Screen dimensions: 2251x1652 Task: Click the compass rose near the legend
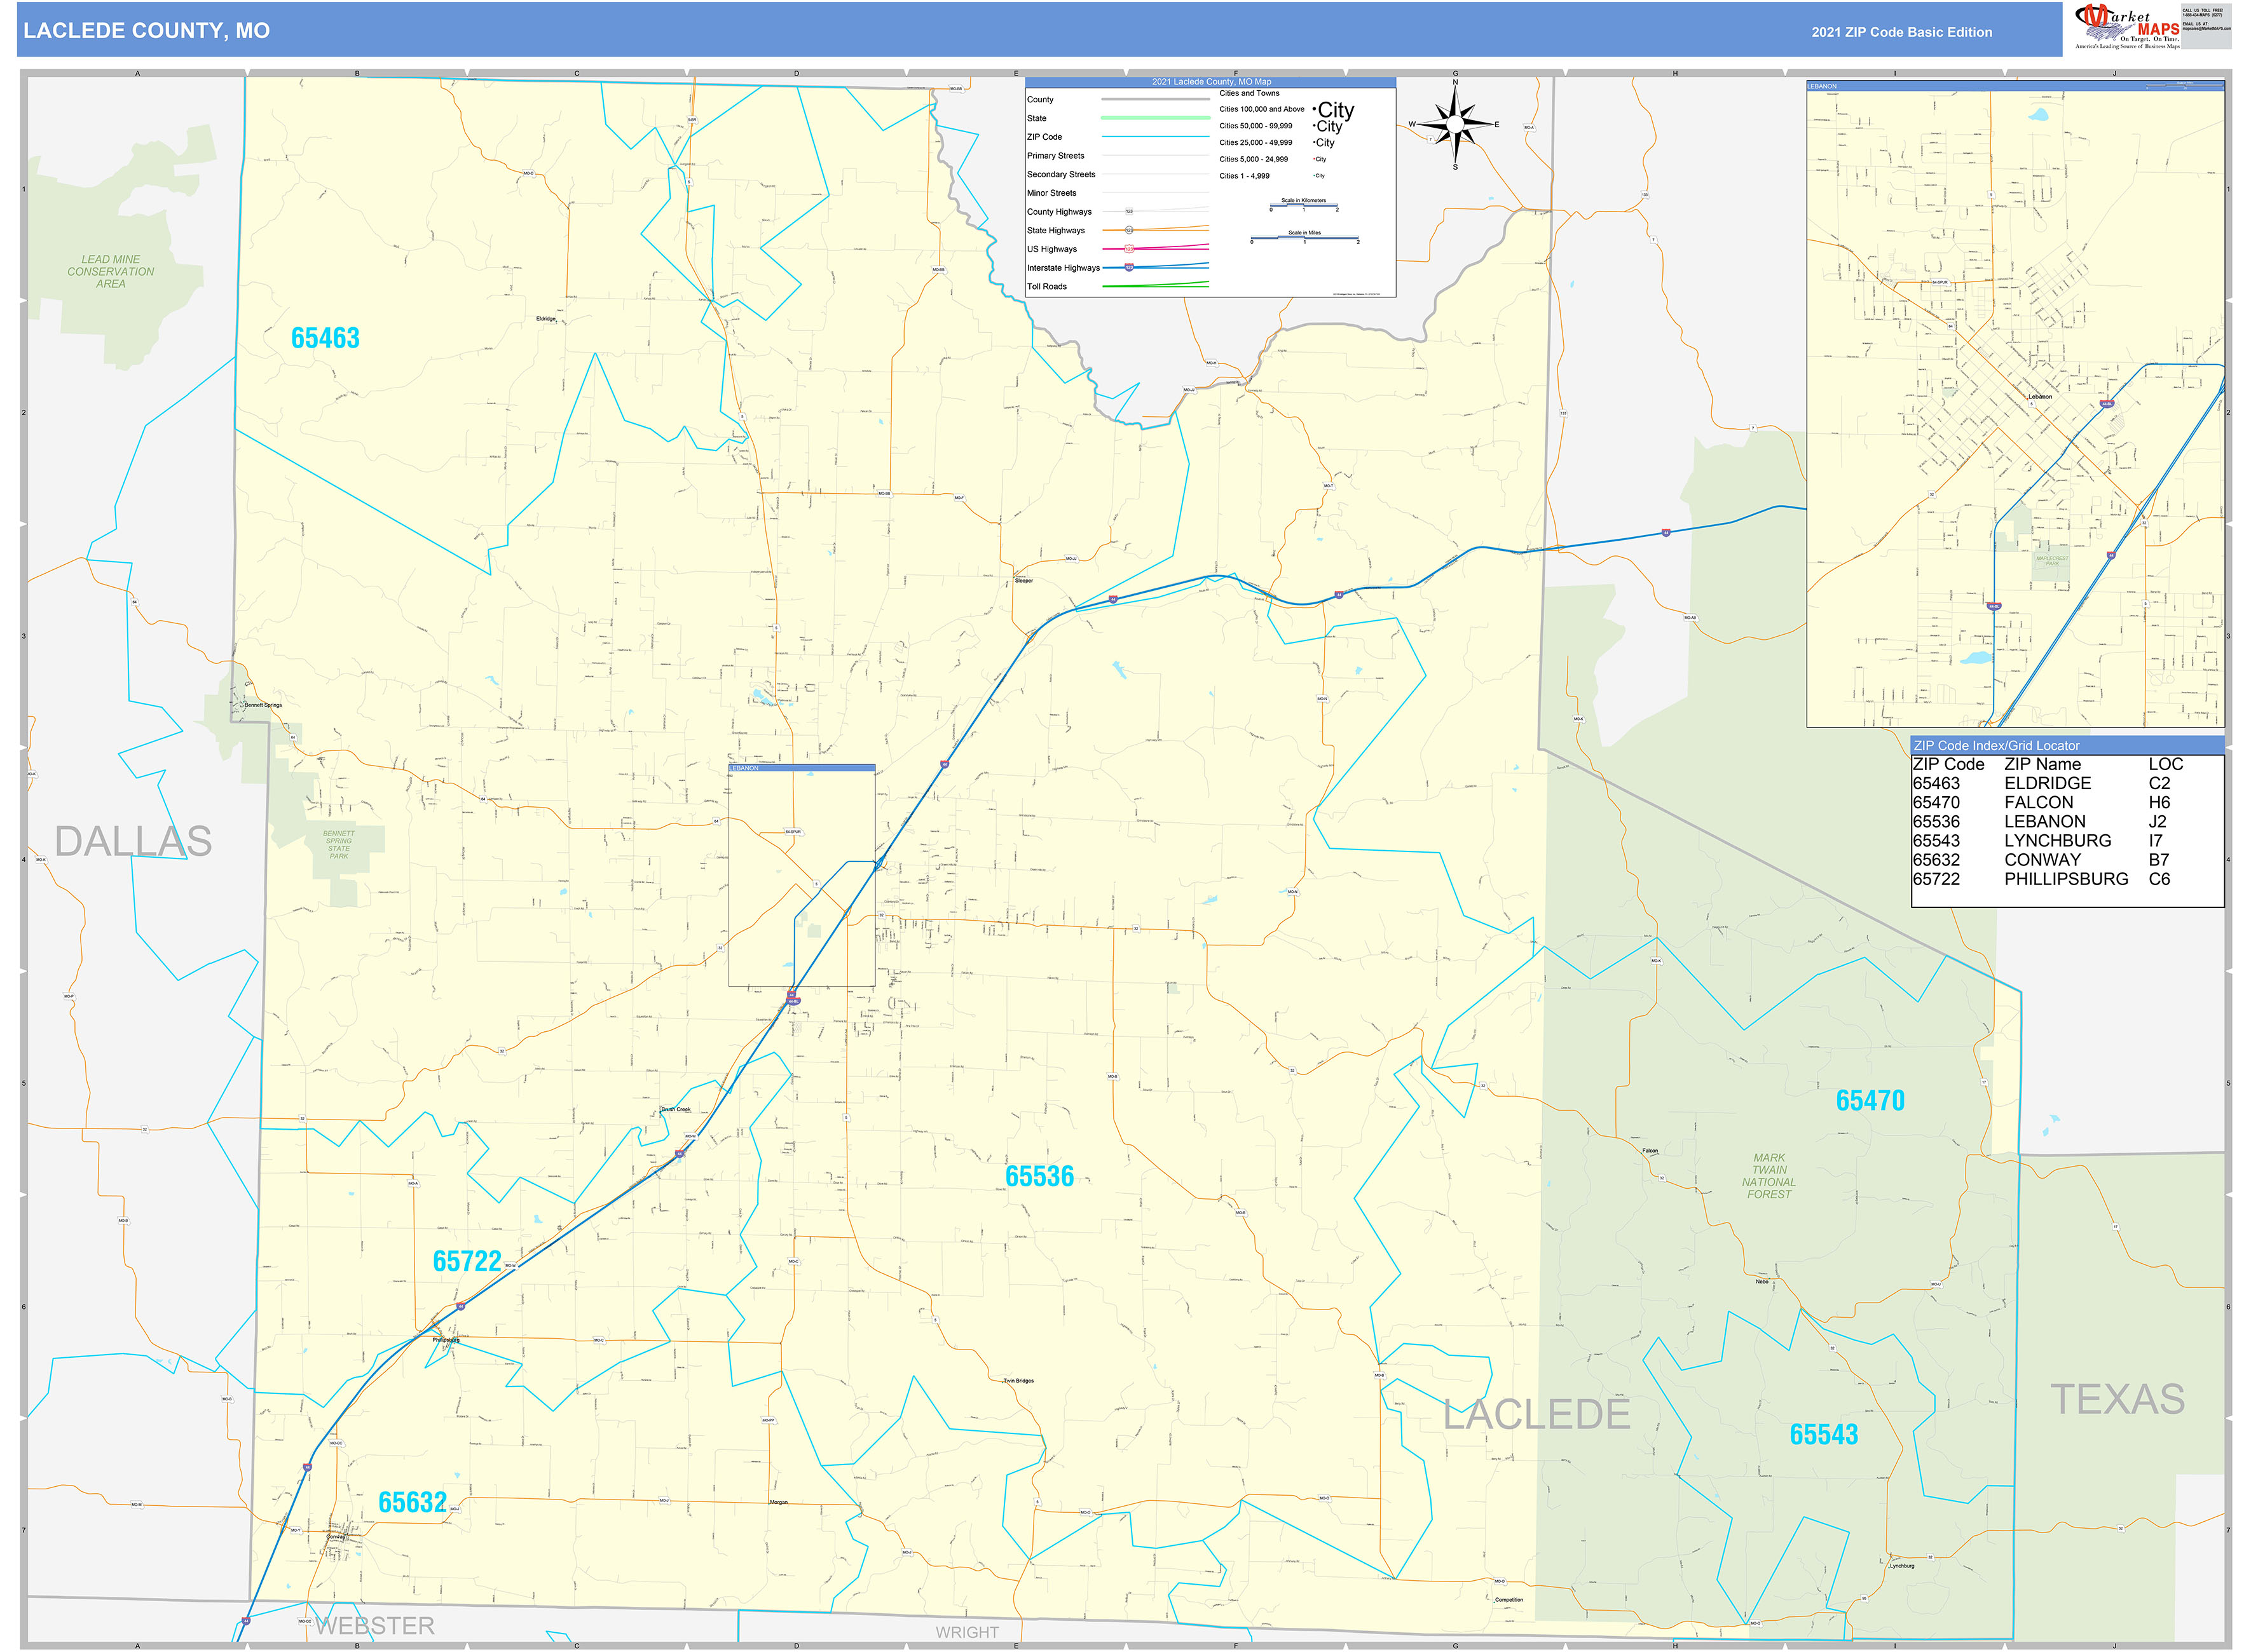[1456, 124]
